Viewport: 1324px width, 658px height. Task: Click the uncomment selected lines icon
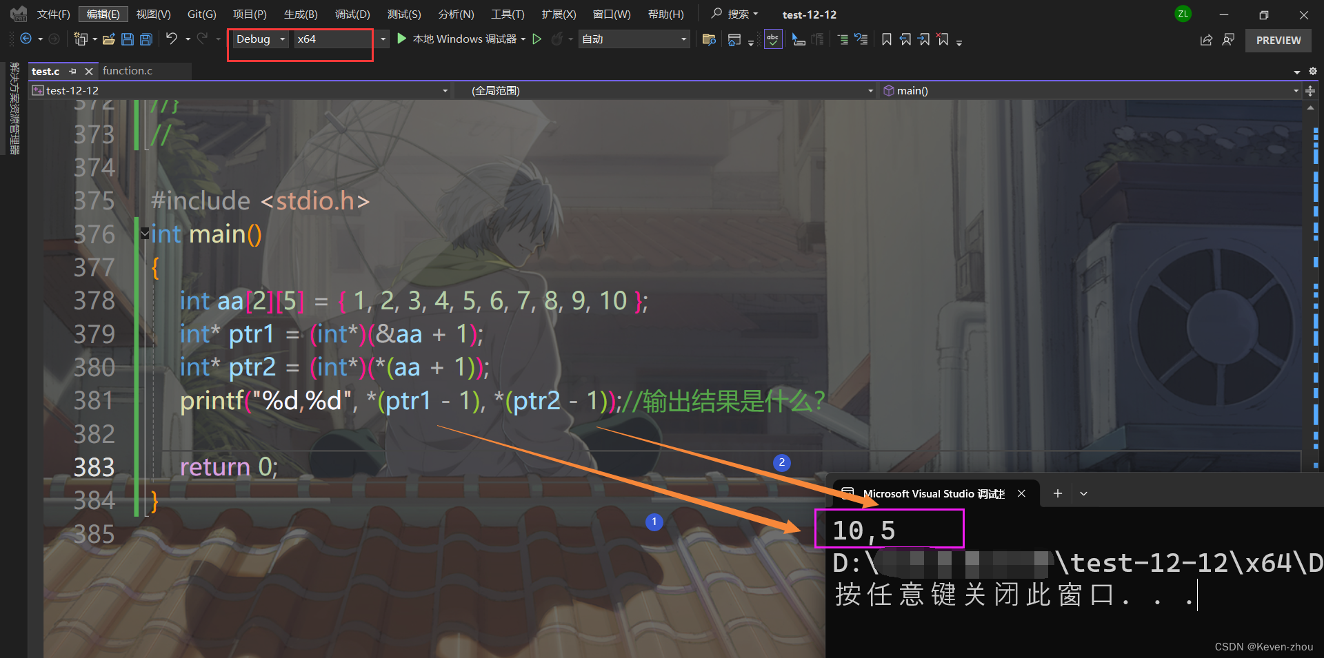click(x=861, y=39)
